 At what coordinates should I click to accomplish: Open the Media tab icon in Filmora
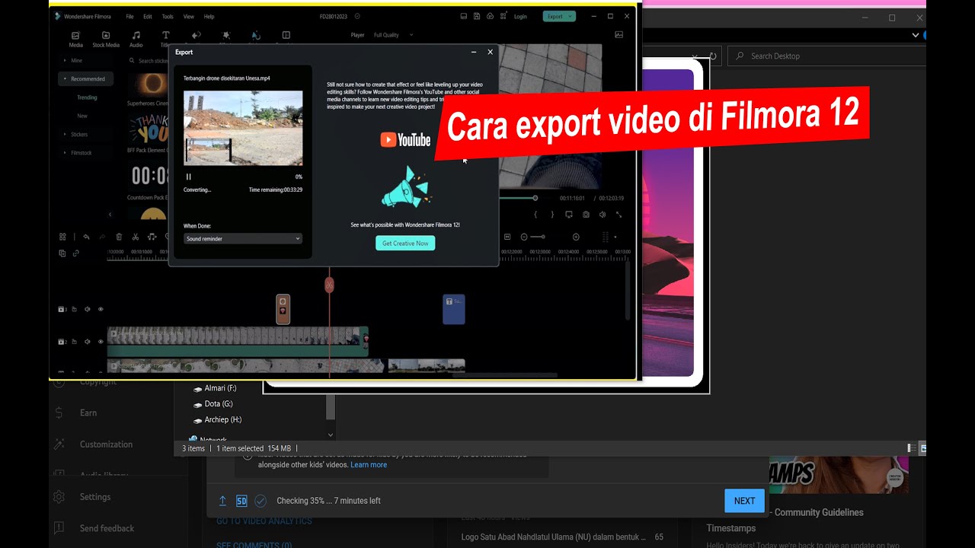tap(75, 35)
